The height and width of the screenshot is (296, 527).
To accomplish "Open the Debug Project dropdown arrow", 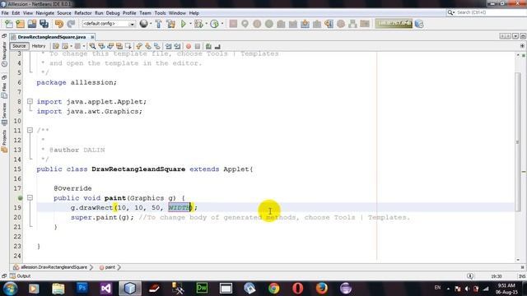I will click(x=207, y=24).
